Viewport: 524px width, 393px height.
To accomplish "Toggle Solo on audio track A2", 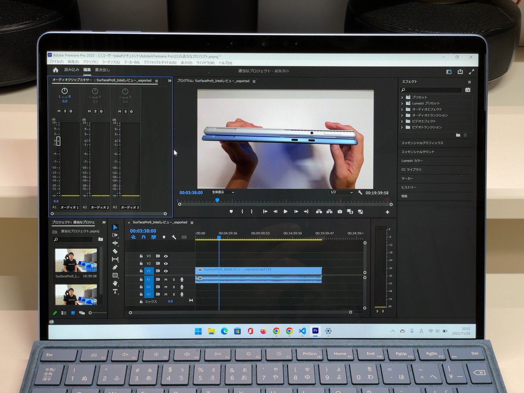I will click(174, 287).
